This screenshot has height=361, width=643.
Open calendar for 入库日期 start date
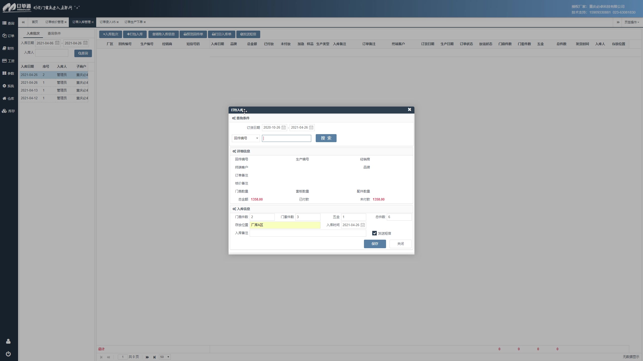(x=57, y=43)
